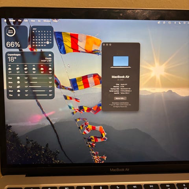Close the About This Mac window

tap(104, 44)
